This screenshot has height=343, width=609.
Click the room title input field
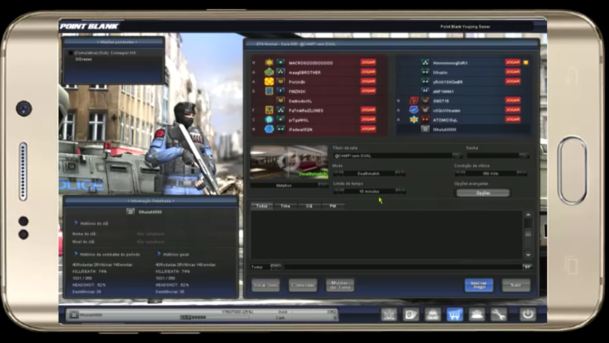tap(393, 155)
